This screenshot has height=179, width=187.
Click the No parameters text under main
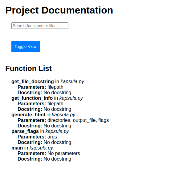(x=64, y=154)
